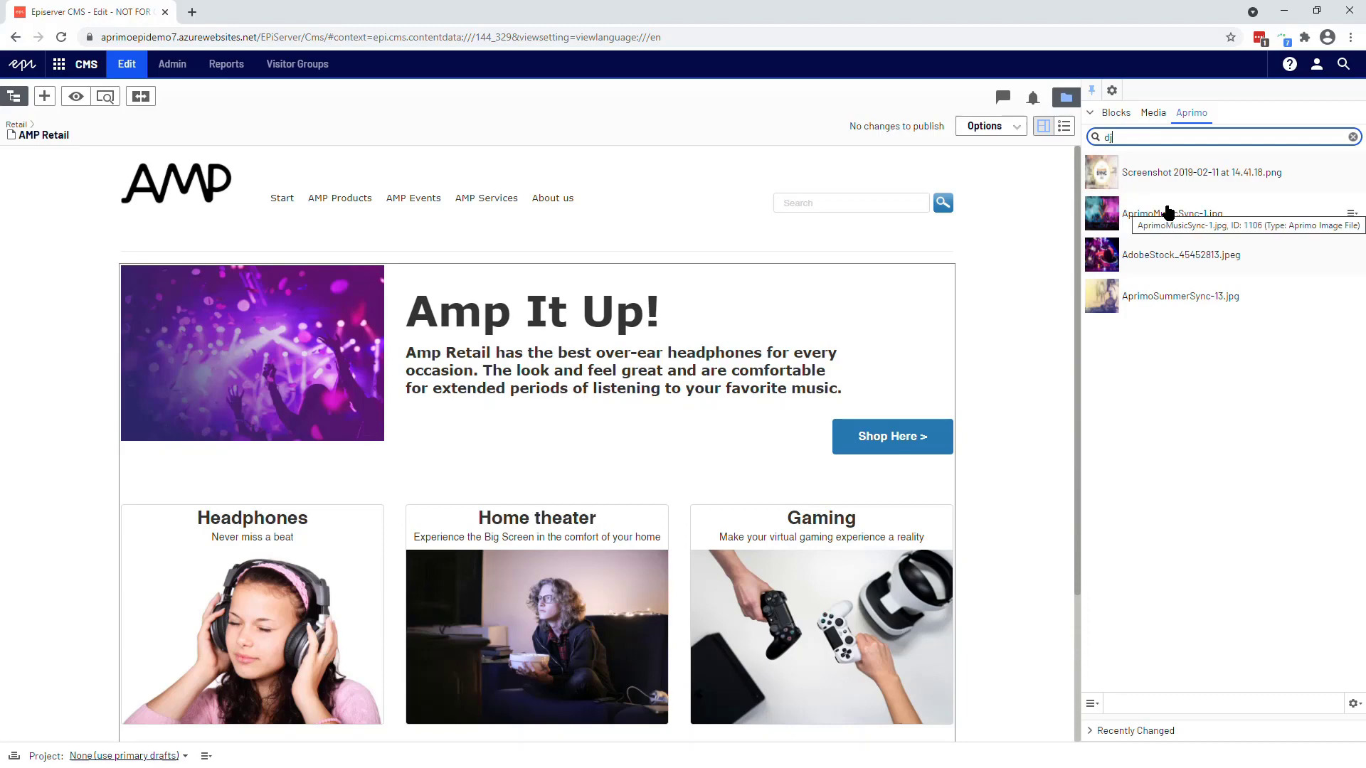
Task: Click the Shop Here button link
Action: tap(892, 436)
